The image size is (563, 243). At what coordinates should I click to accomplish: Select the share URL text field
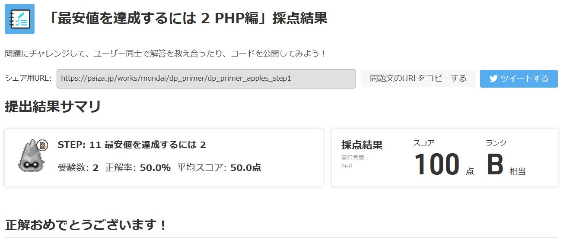(x=206, y=79)
